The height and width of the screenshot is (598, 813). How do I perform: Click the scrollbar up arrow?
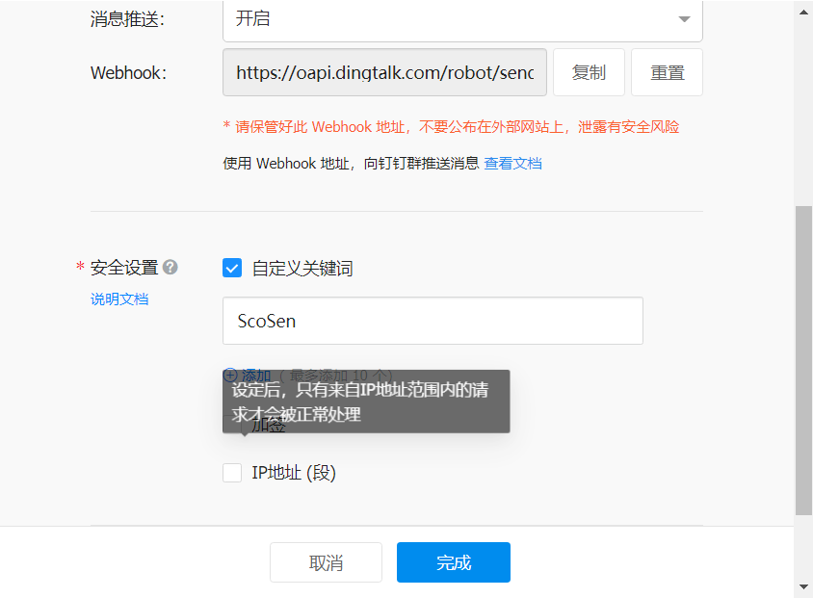(x=804, y=10)
